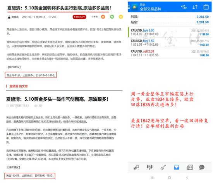The height and width of the screenshot is (184, 213).
Task: Click red note 周一黄金整体呈窄幅震荡上行
Action: (162, 99)
